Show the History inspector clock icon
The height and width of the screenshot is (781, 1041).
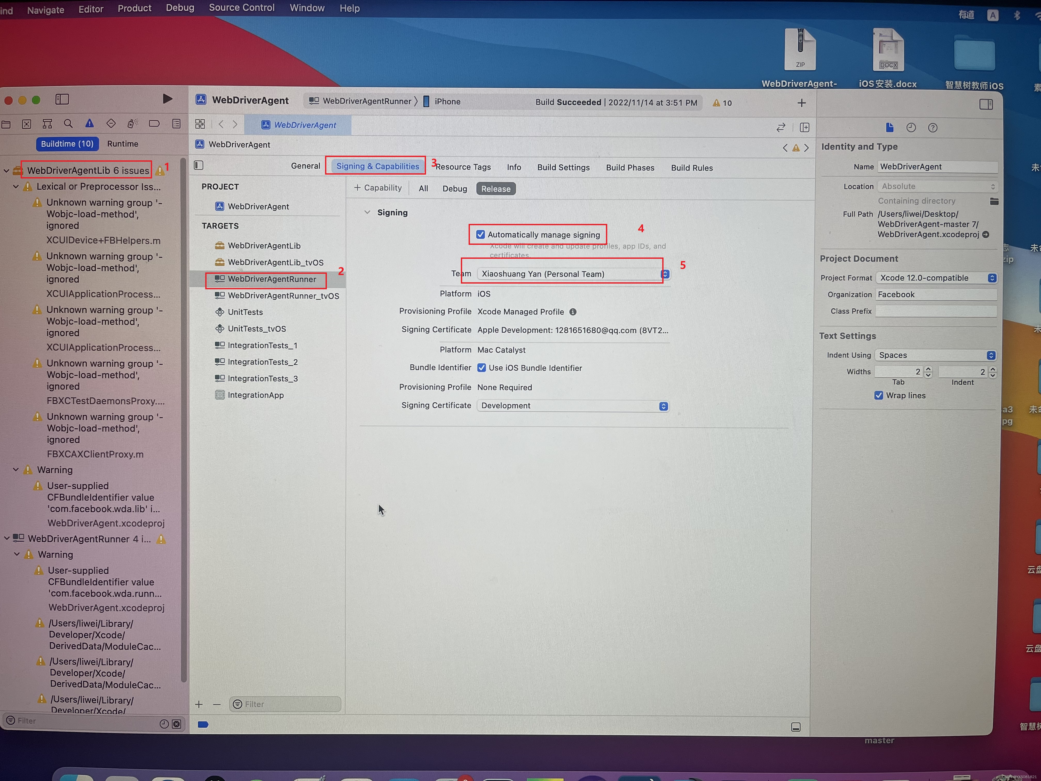[911, 128]
